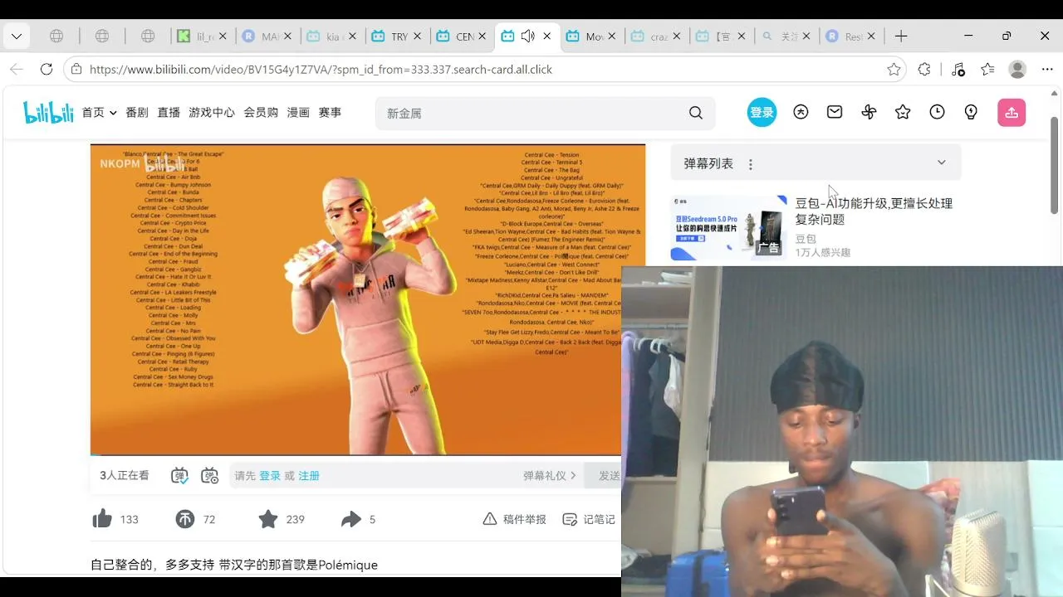Bookmark this page with star icon
Image resolution: width=1063 pixels, height=597 pixels.
click(x=894, y=70)
